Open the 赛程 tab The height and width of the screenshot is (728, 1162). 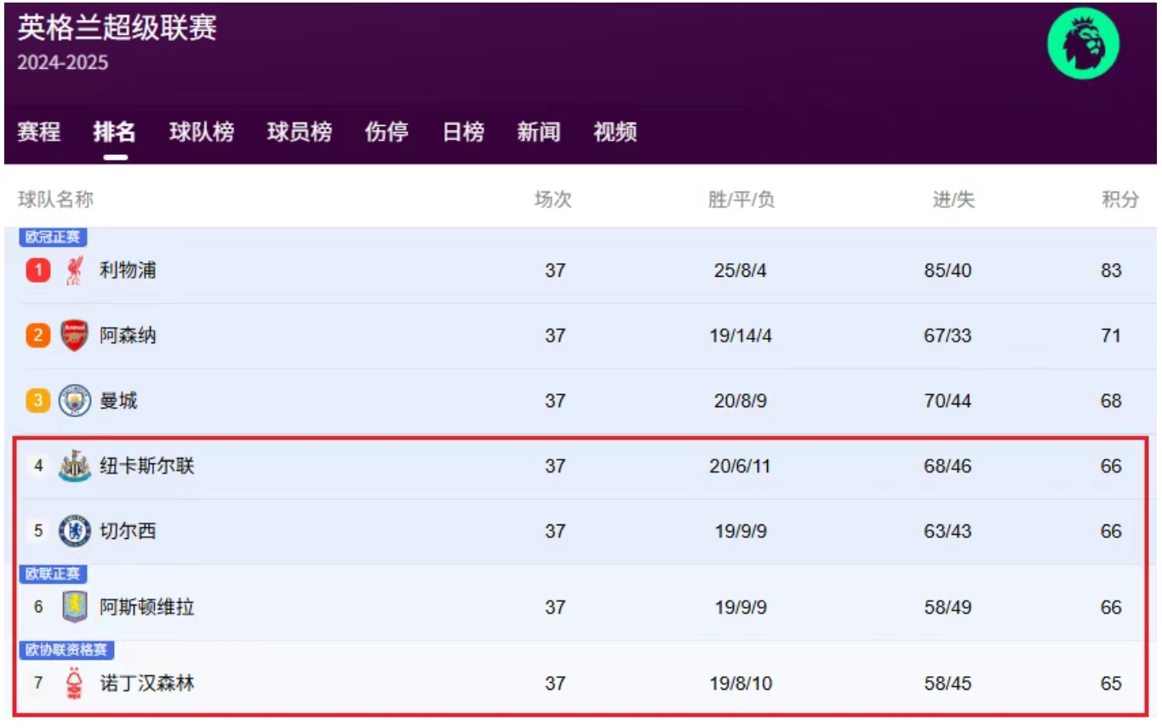[39, 132]
